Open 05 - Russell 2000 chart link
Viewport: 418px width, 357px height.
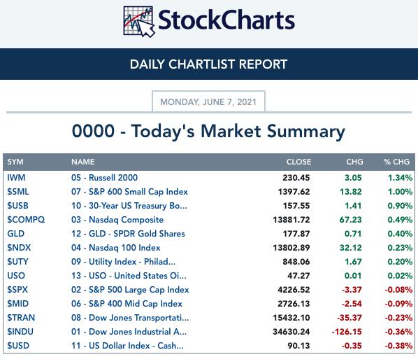click(105, 178)
